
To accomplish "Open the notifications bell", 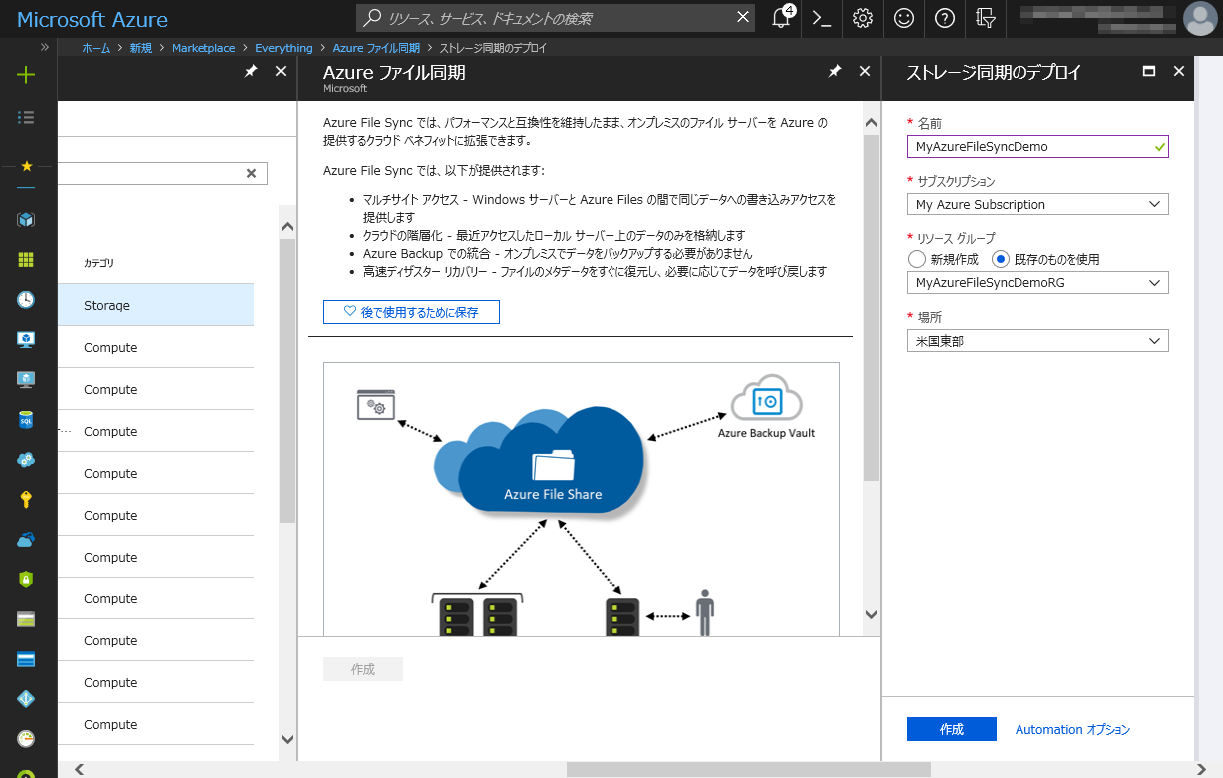I will coord(780,17).
